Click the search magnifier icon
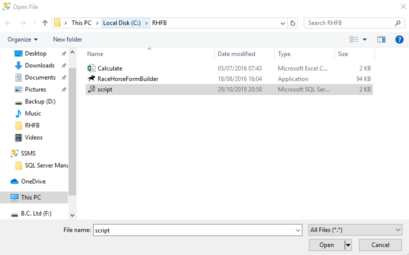409x255 pixels. coord(398,23)
